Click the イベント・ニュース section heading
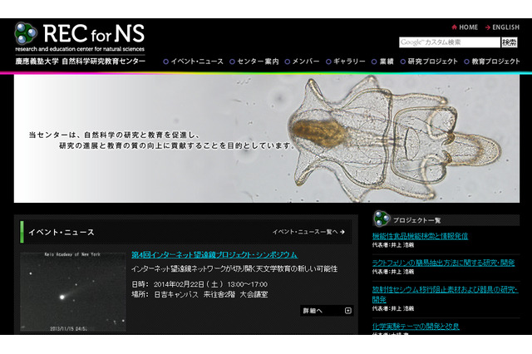532x354 pixels. (x=62, y=233)
